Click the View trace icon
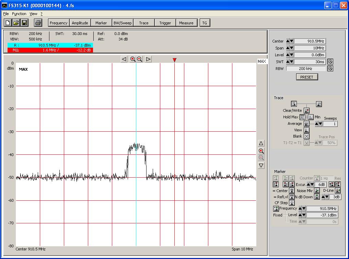349x259 pixels. (306, 130)
